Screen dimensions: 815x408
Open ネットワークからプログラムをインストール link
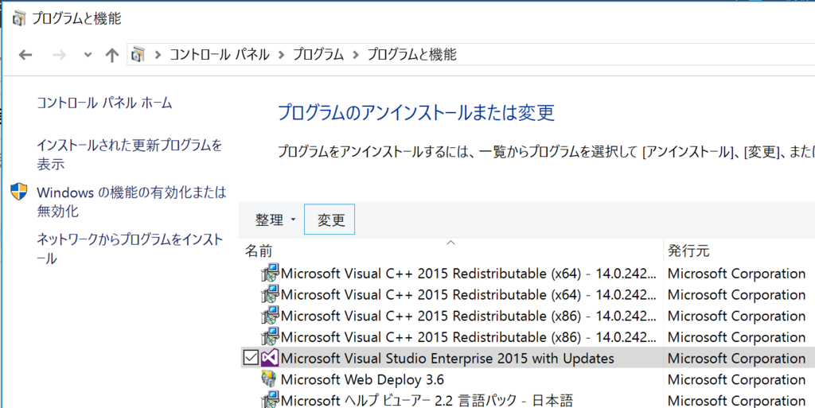click(130, 249)
